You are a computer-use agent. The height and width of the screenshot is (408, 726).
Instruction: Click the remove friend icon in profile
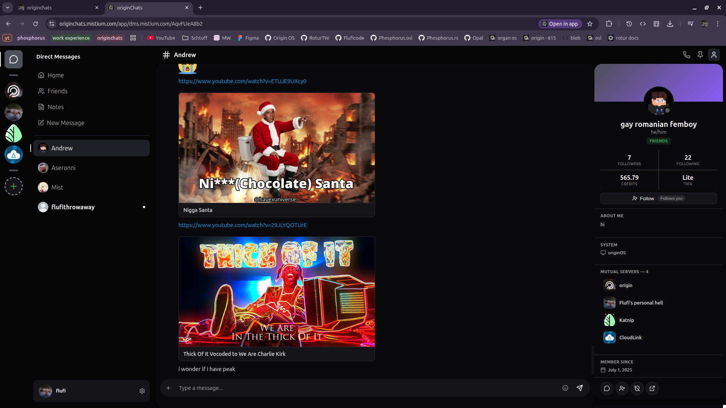622,388
